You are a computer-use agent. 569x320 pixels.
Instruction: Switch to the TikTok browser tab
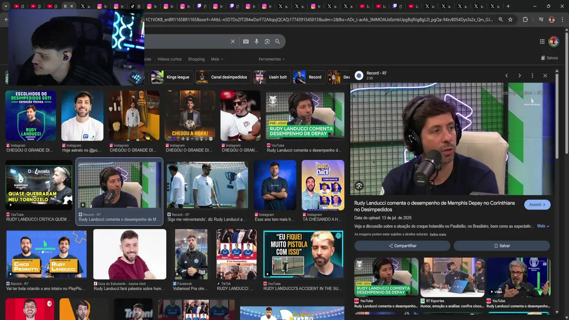coord(136,6)
